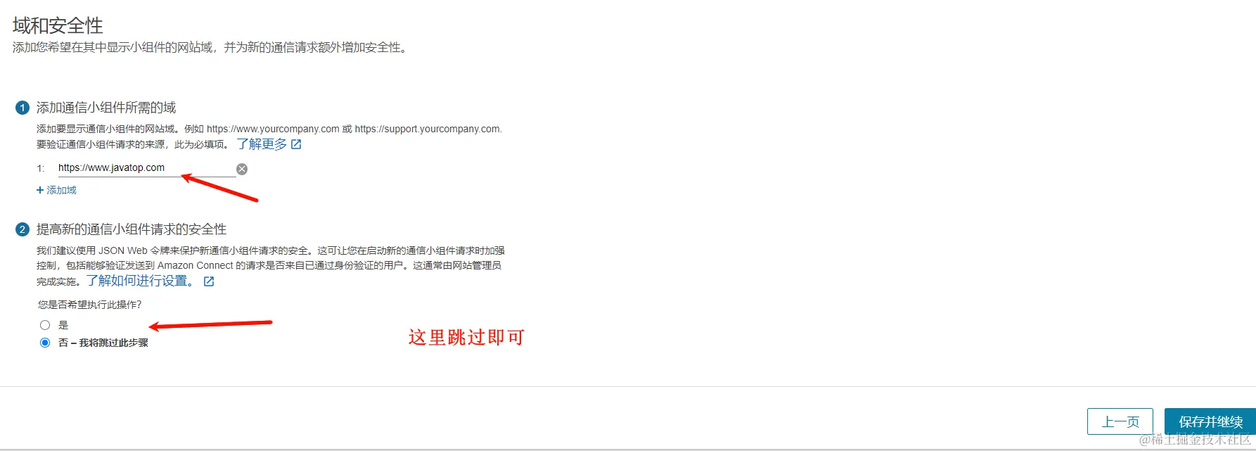This screenshot has height=451, width=1256.
Task: Click the 否 – 我将跳过此步骤 label
Action: click(103, 343)
